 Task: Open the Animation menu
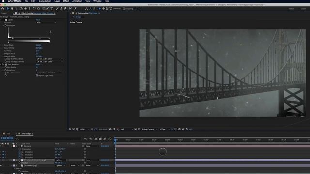(77, 1)
